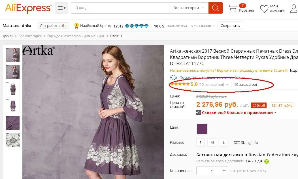Viewport: 298px width, 179px height.
Task: Open wishlist via the heart icon
Action: (x=264, y=8)
